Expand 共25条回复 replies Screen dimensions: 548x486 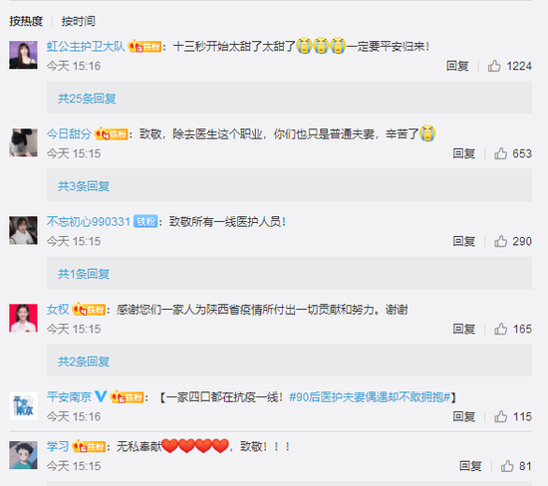pyautogui.click(x=87, y=99)
